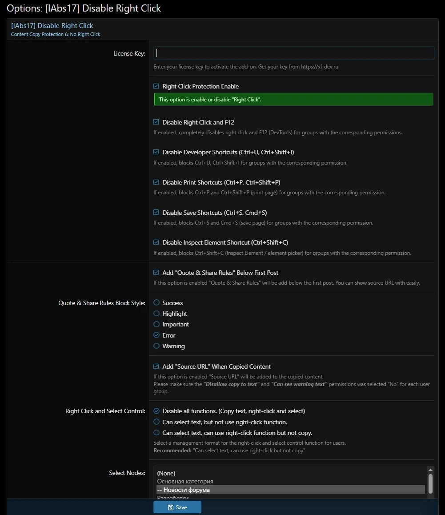The width and height of the screenshot is (445, 515).
Task: Toggle Right Click Protection Enable checkbox
Action: point(156,86)
